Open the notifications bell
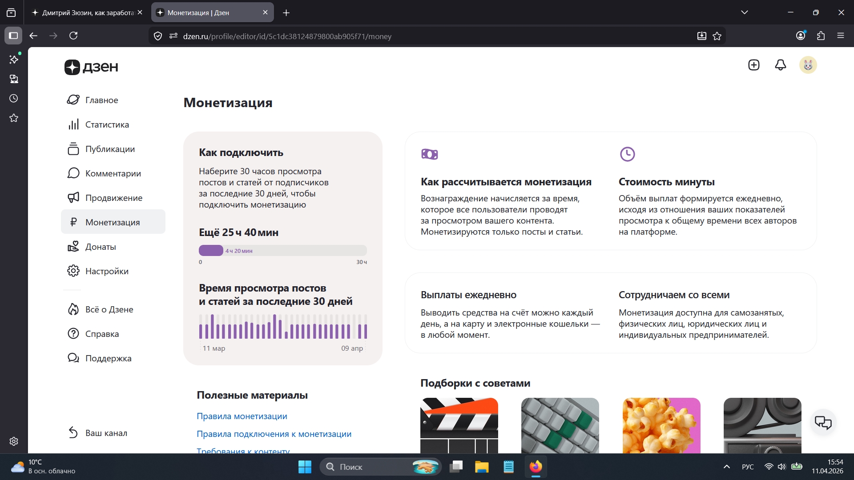This screenshot has width=854, height=480. [781, 65]
